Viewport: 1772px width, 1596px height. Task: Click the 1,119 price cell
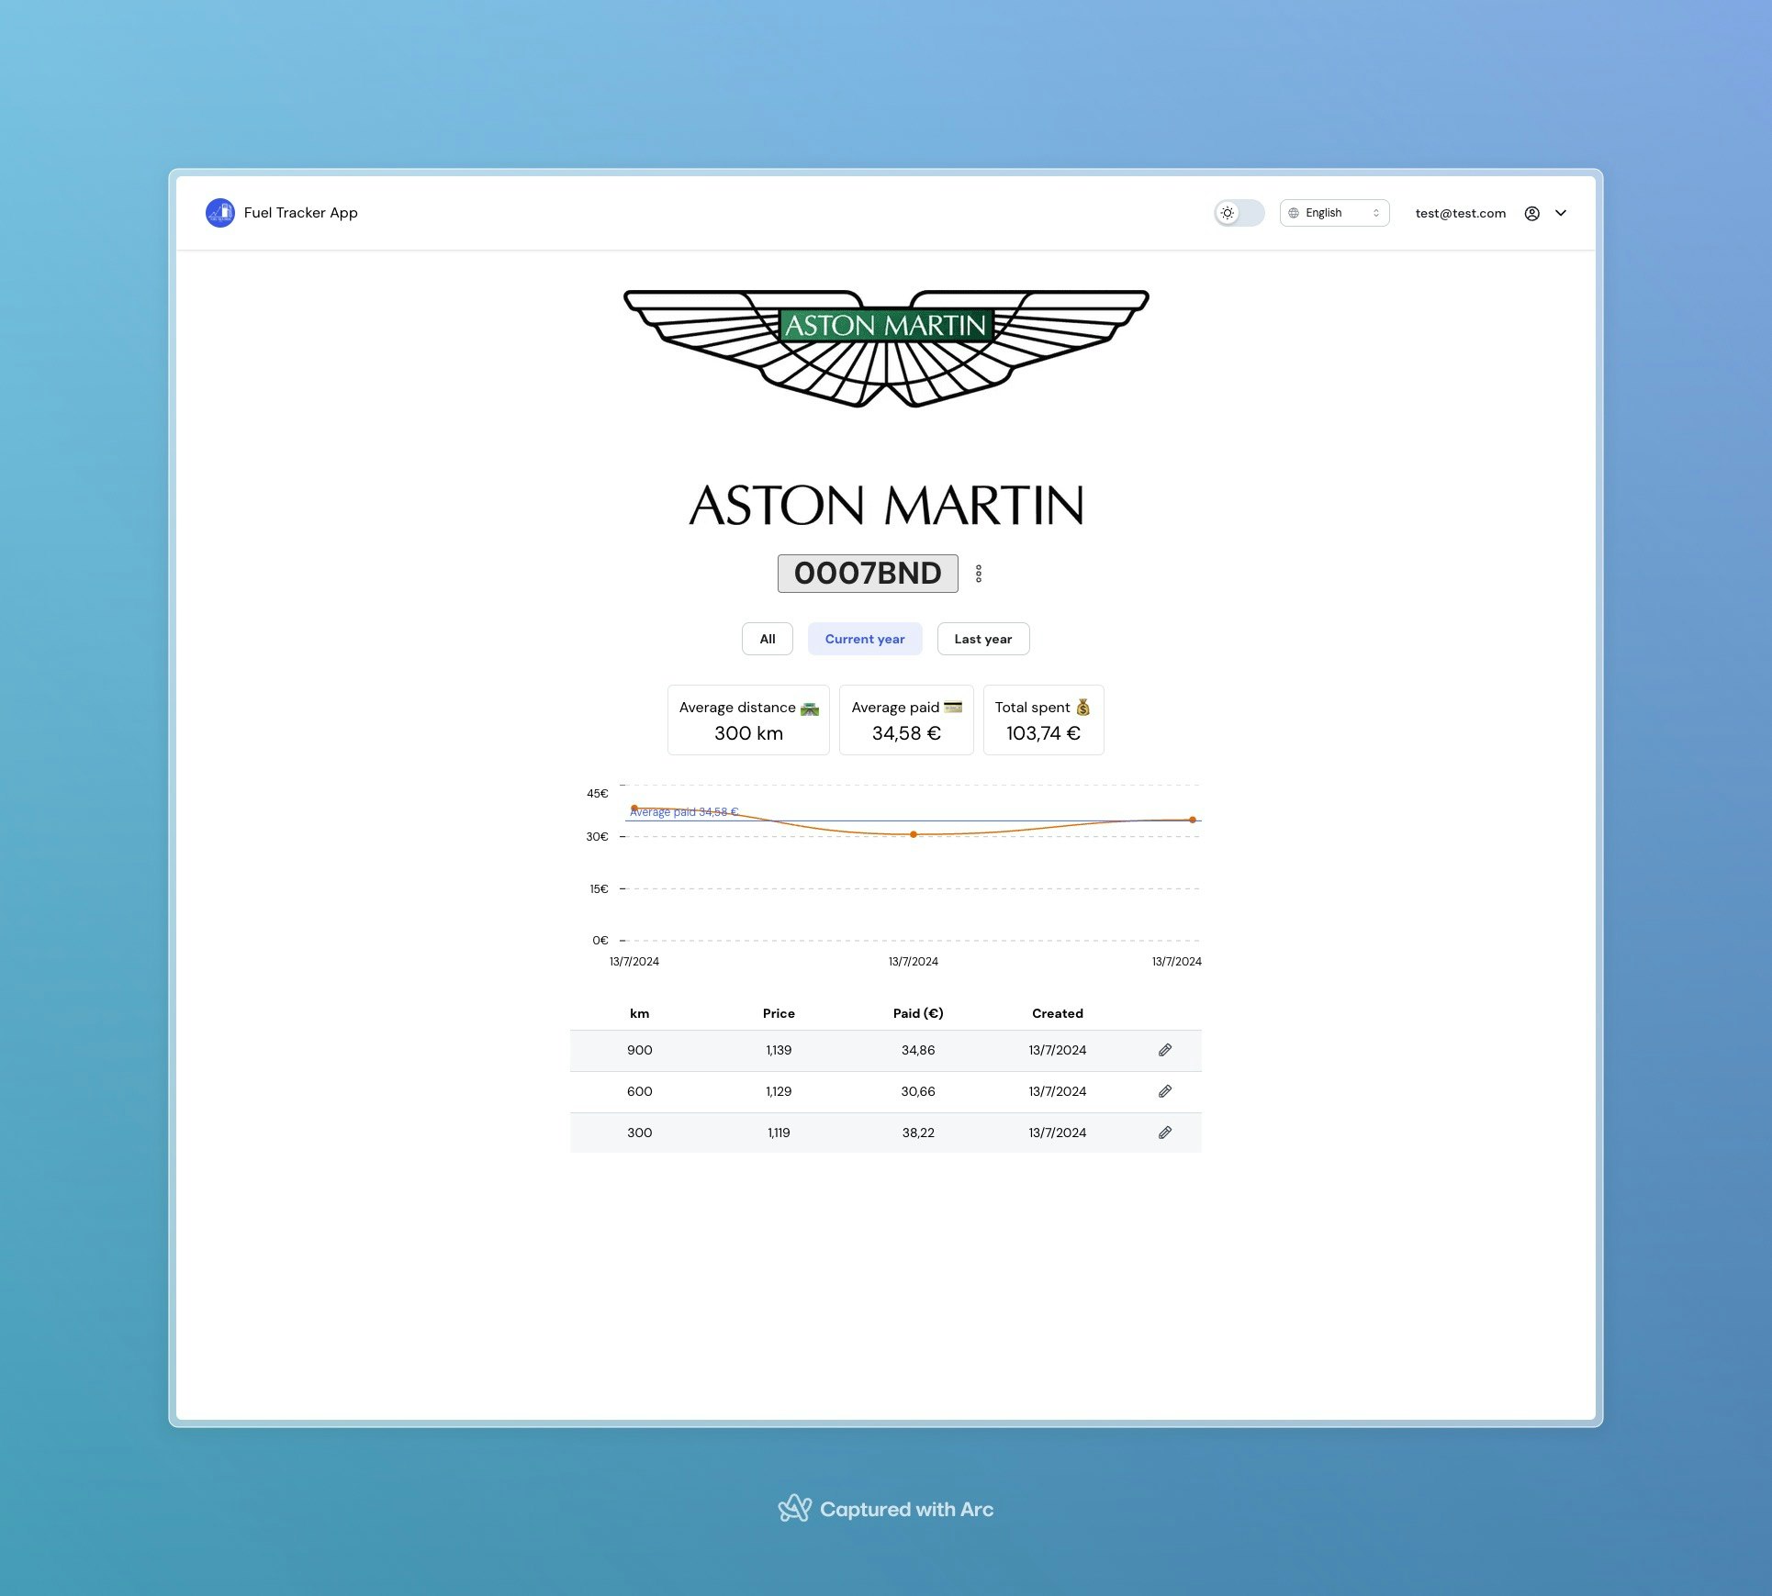pyautogui.click(x=779, y=1133)
